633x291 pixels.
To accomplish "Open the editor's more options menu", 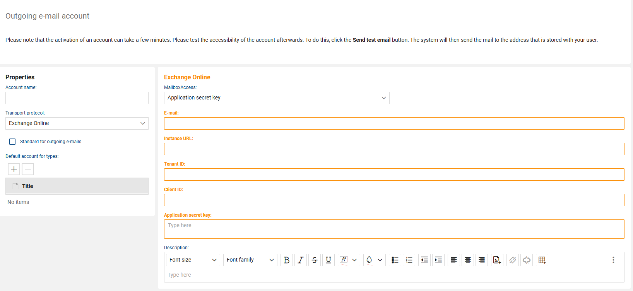I will 613,260.
